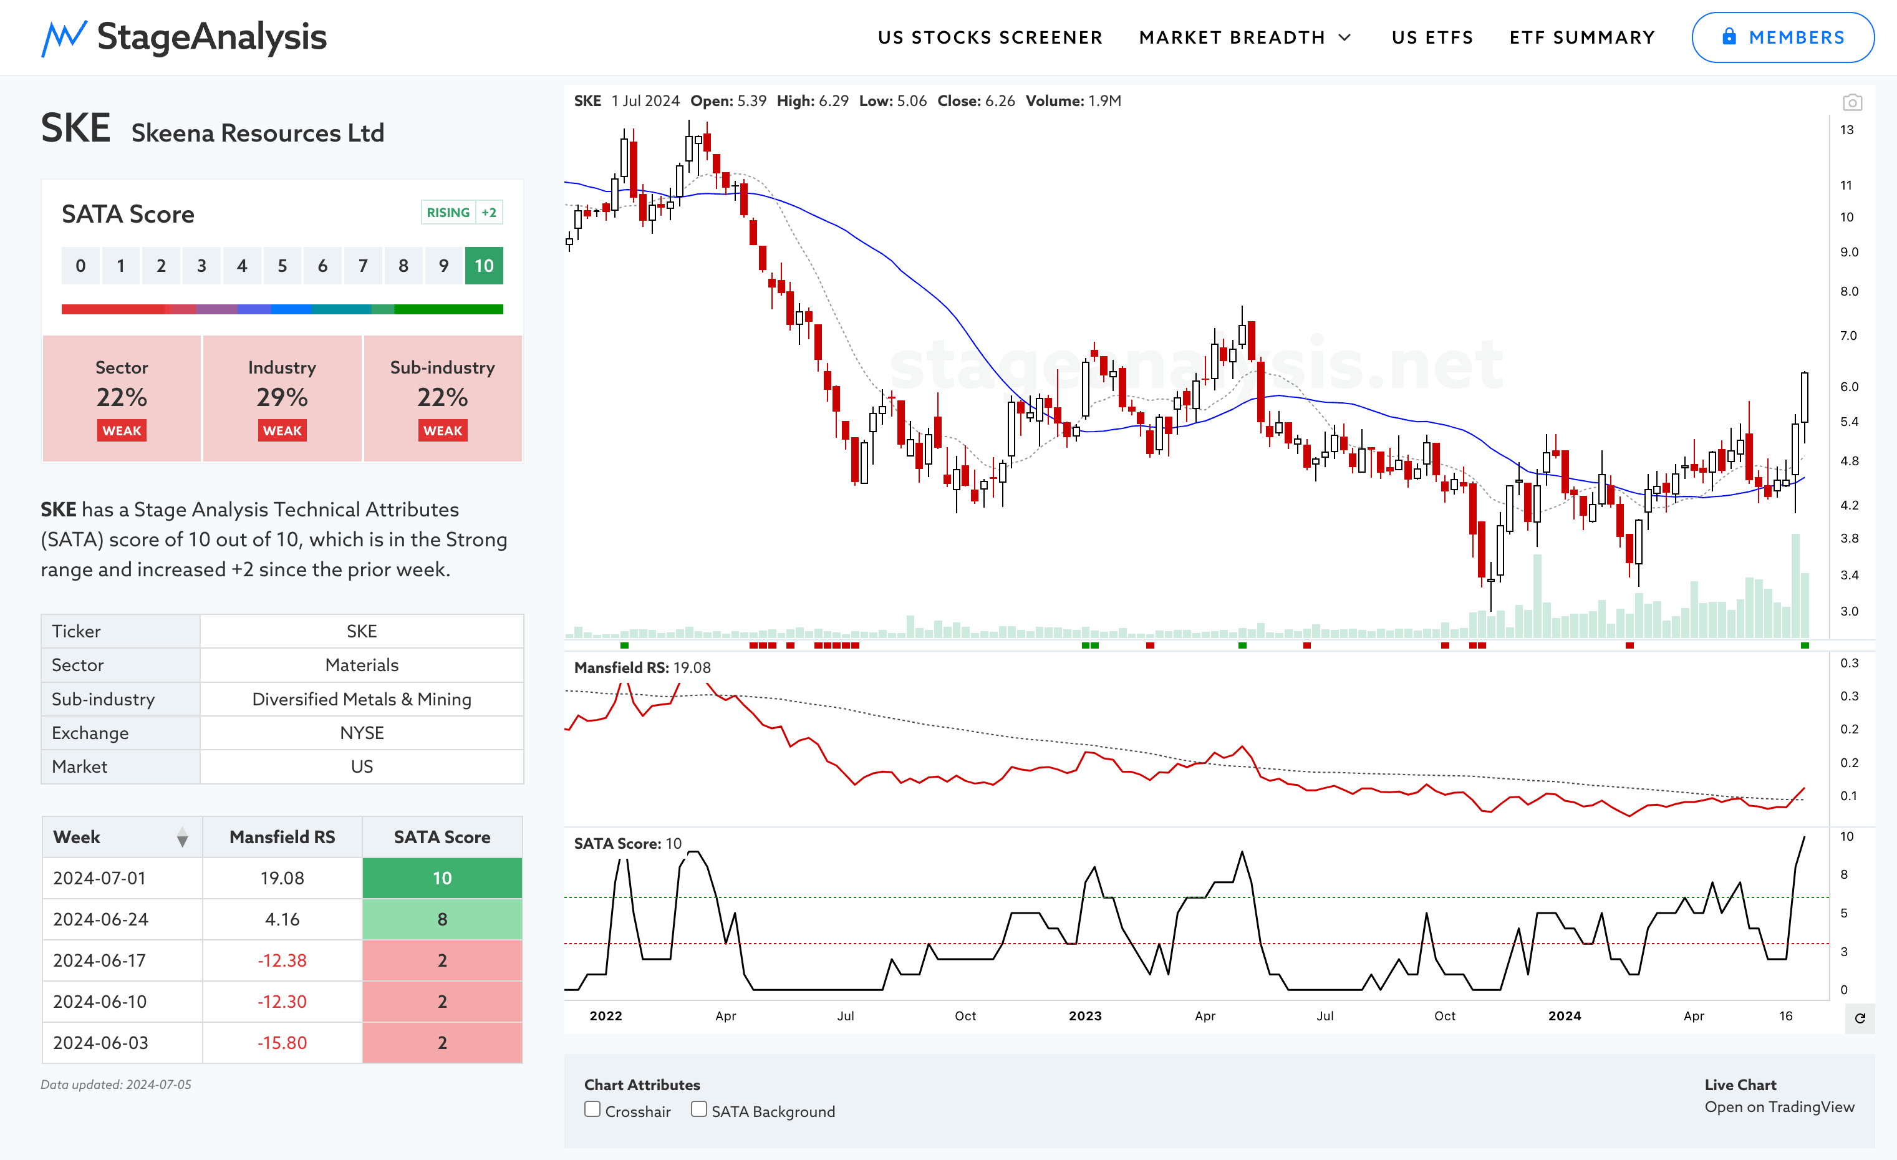Click Skeena Resources Ltd heading
The width and height of the screenshot is (1897, 1160).
pos(258,133)
